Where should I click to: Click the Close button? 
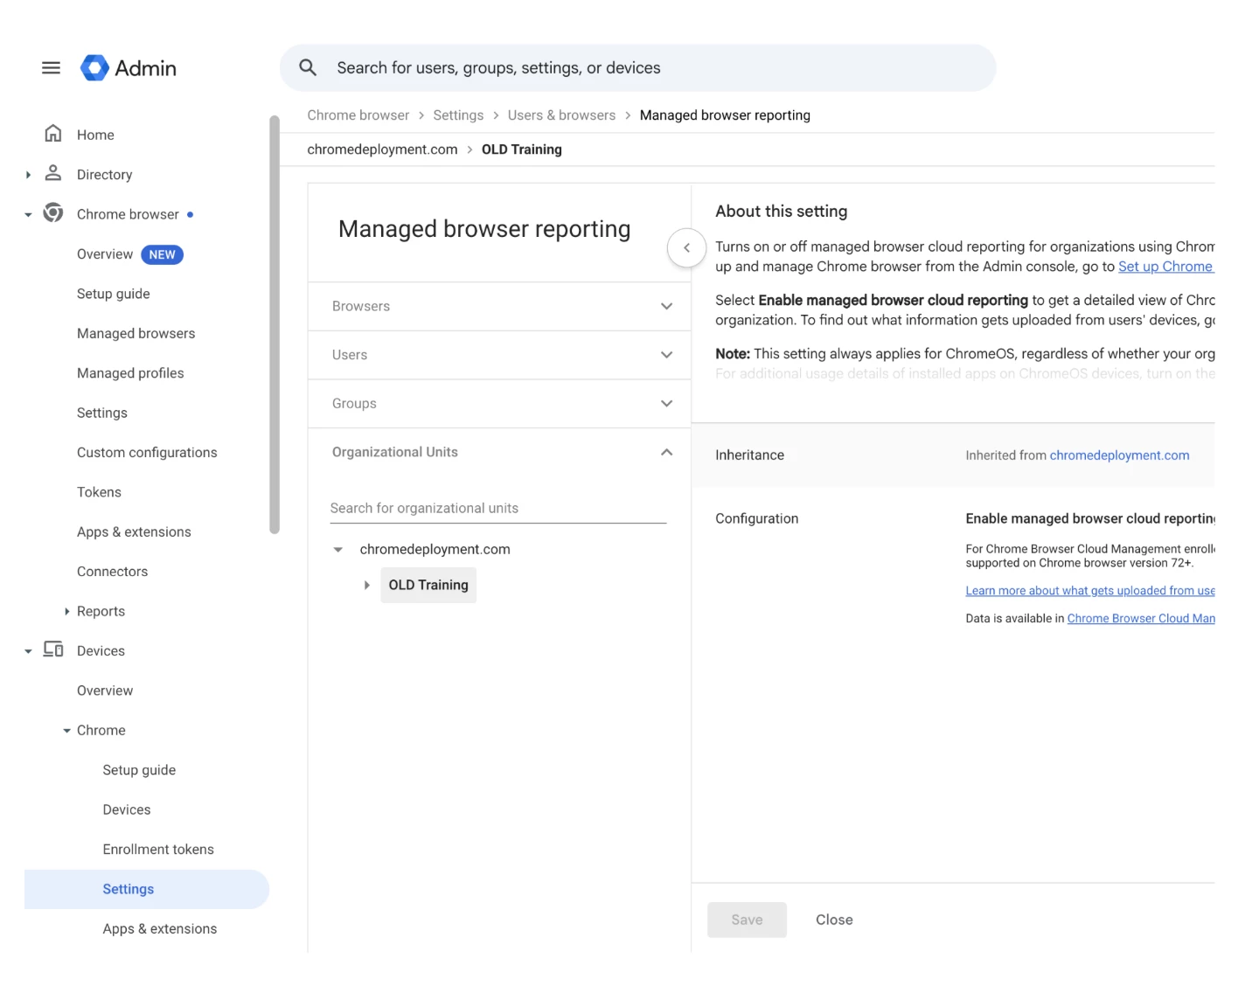tap(834, 920)
